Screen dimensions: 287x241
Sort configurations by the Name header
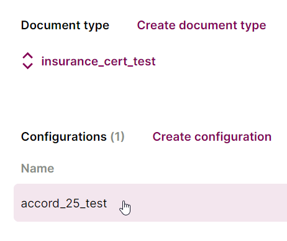point(37,168)
